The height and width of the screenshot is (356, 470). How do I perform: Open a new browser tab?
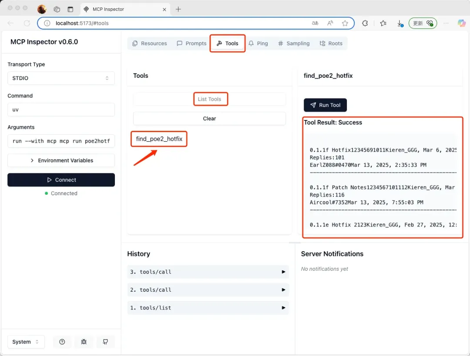[178, 9]
